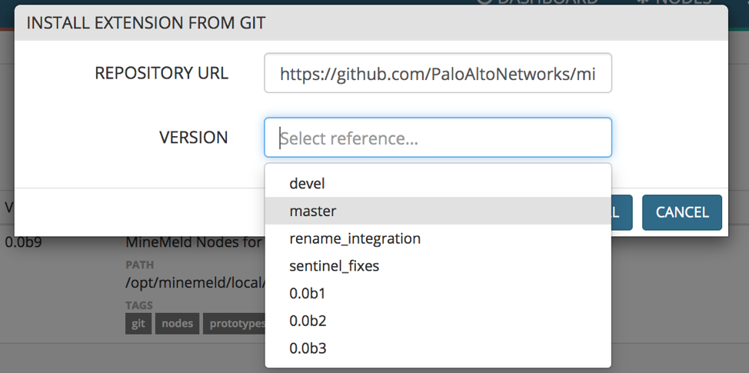This screenshot has width=749, height=373.
Task: Click the Repository URL input field
Action: coord(438,73)
